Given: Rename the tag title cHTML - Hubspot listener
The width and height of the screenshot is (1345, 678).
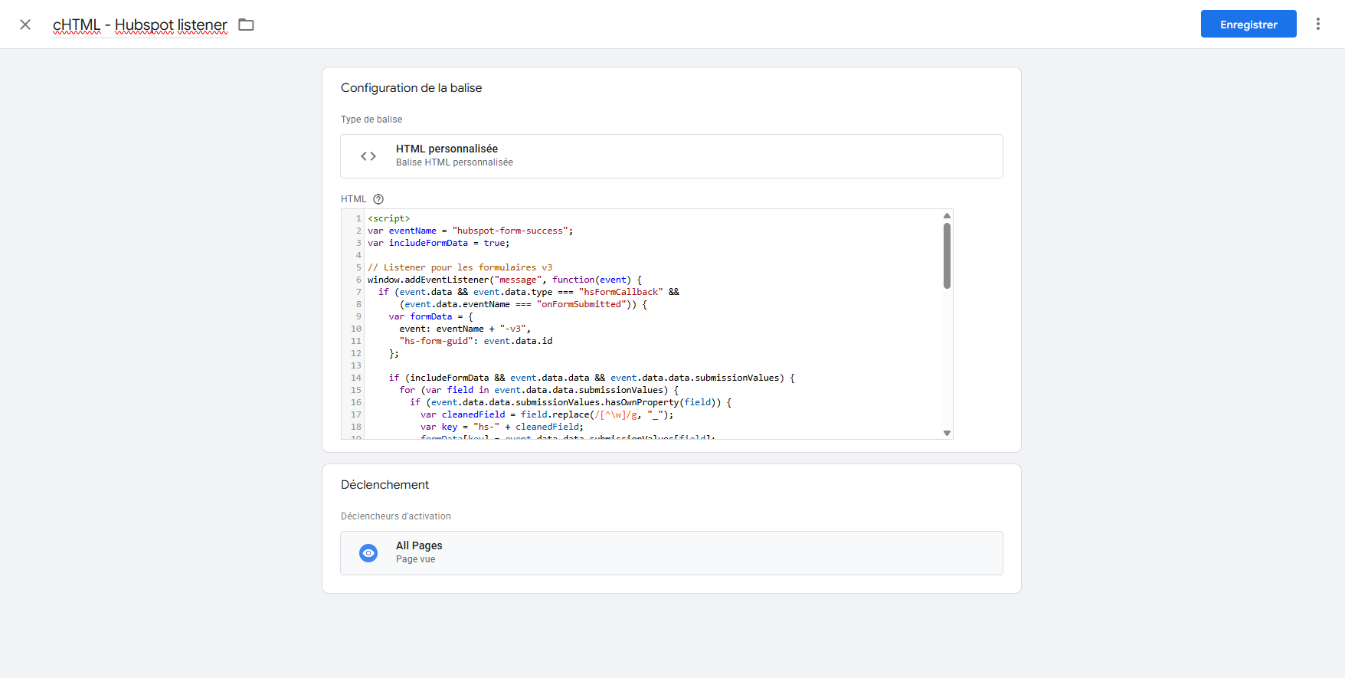Looking at the screenshot, I should point(140,25).
